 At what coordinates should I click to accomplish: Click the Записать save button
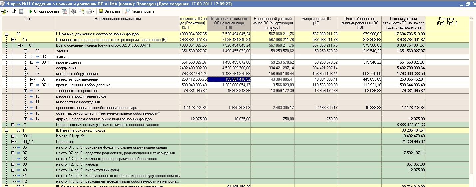coord(109,11)
